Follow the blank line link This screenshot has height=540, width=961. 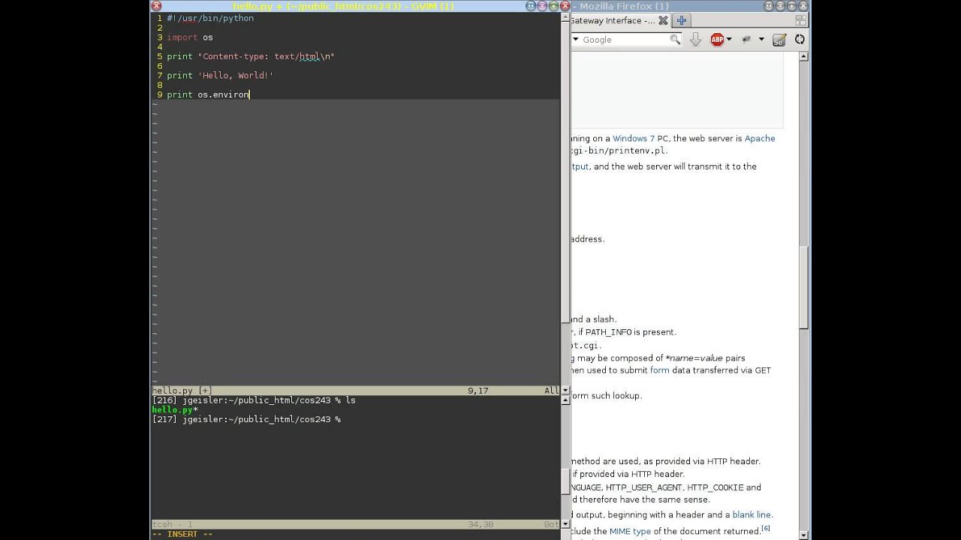(752, 515)
